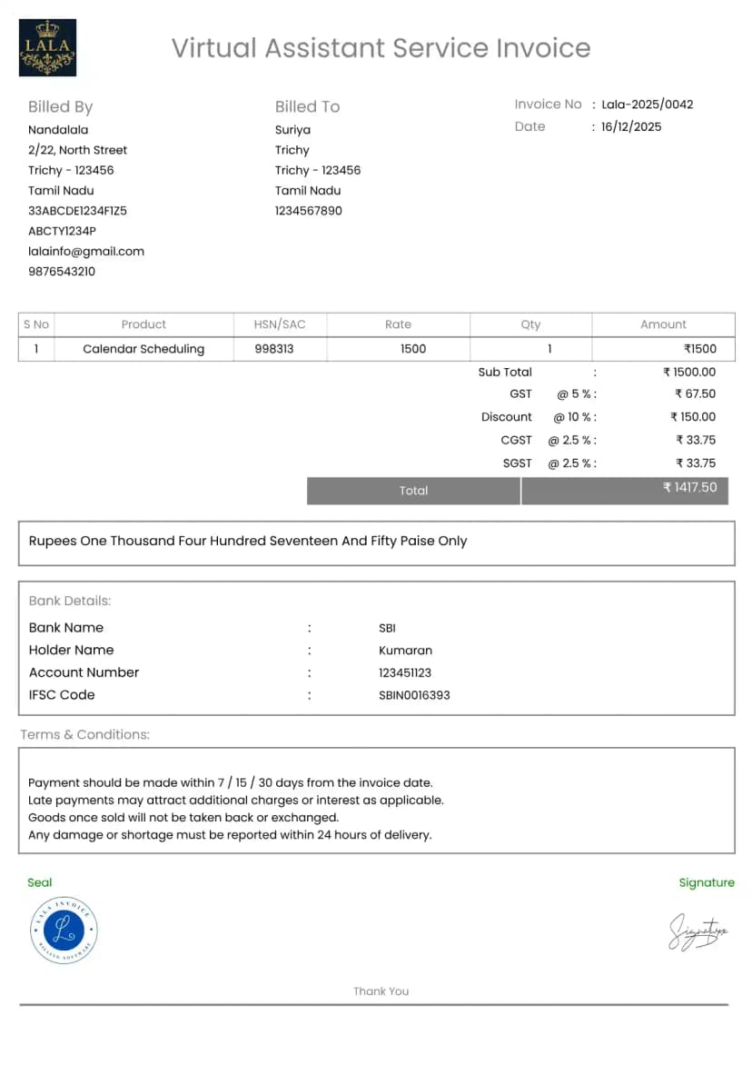Click the bank name value 'SBI'

point(387,628)
